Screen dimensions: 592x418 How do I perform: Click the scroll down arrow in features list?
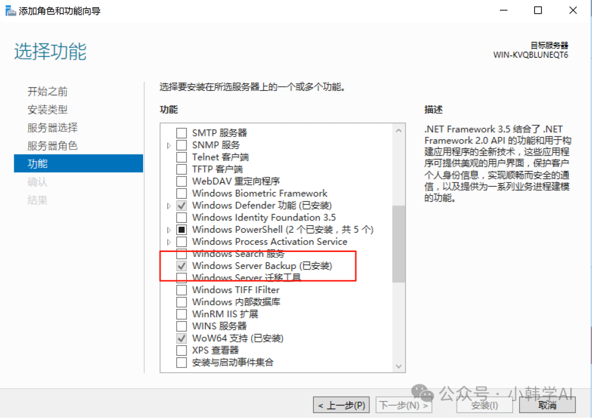(x=399, y=366)
